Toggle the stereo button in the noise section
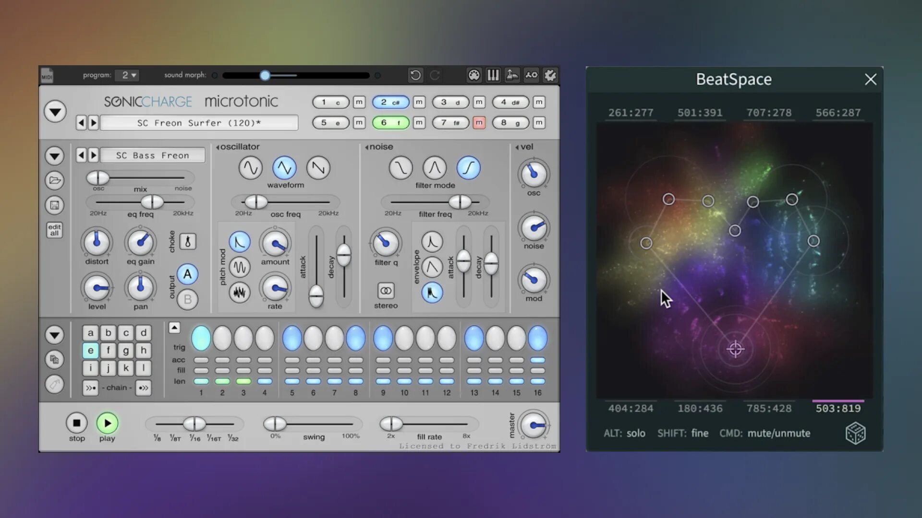The image size is (922, 518). pos(386,292)
